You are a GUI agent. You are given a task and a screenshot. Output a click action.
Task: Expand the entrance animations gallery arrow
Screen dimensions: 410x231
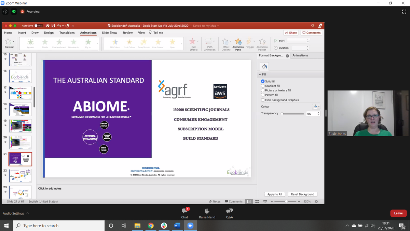(97, 43)
